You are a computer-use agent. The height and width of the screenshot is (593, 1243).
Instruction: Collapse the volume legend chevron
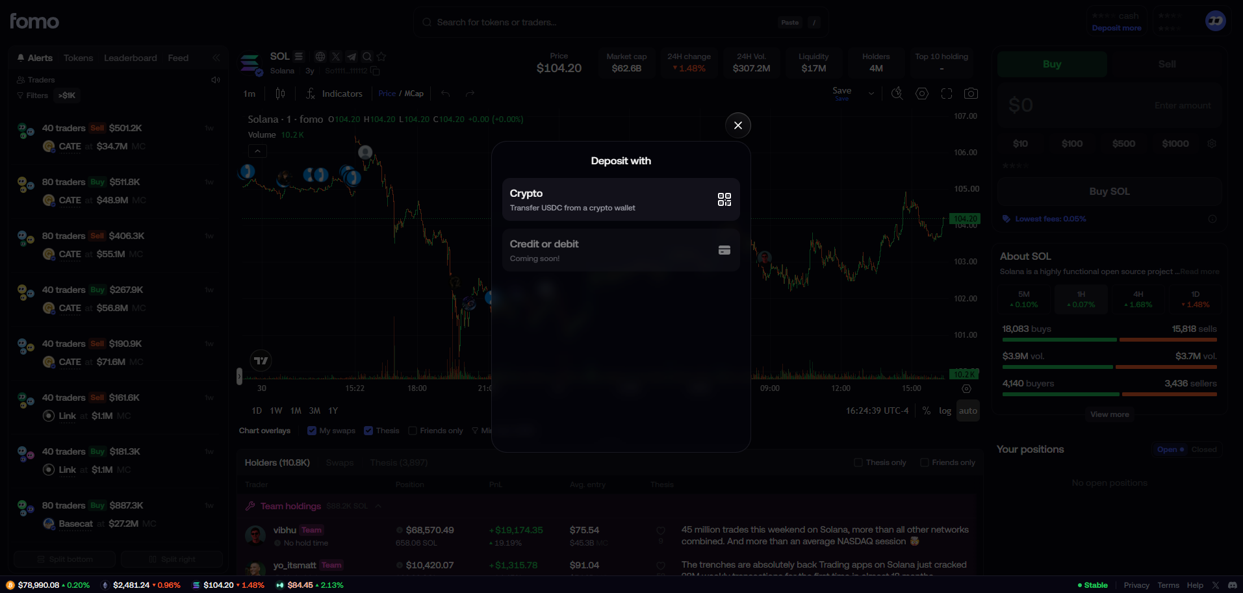coord(257,151)
